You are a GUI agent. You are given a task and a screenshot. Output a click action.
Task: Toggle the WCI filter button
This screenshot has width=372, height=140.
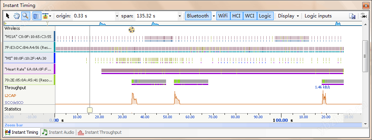click(250, 16)
